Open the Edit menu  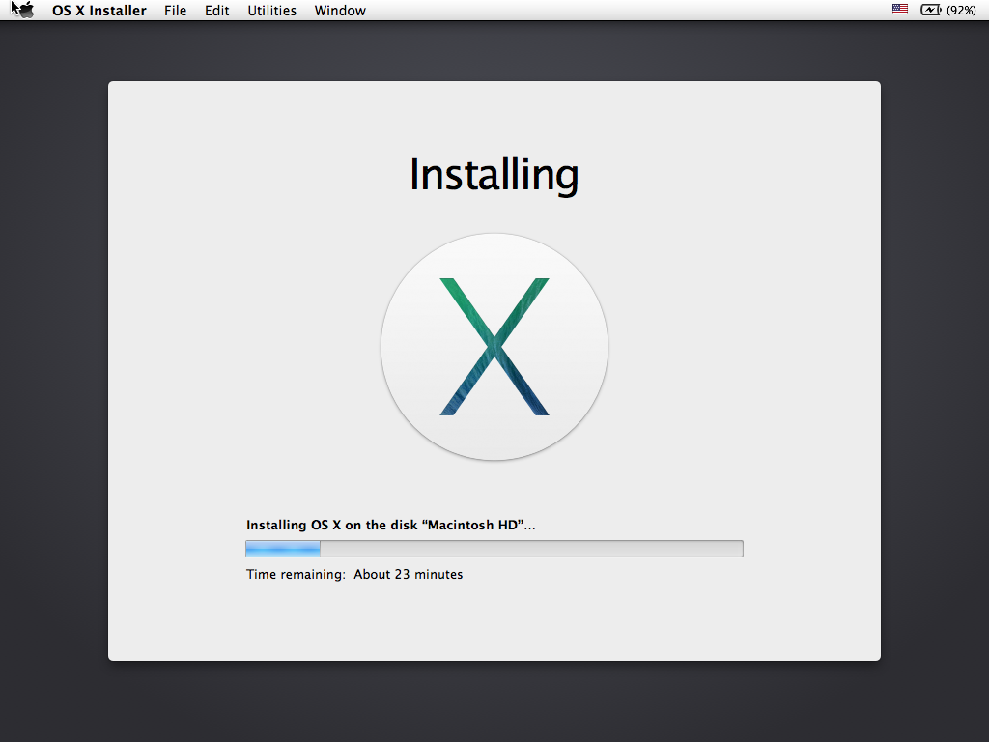(x=217, y=11)
